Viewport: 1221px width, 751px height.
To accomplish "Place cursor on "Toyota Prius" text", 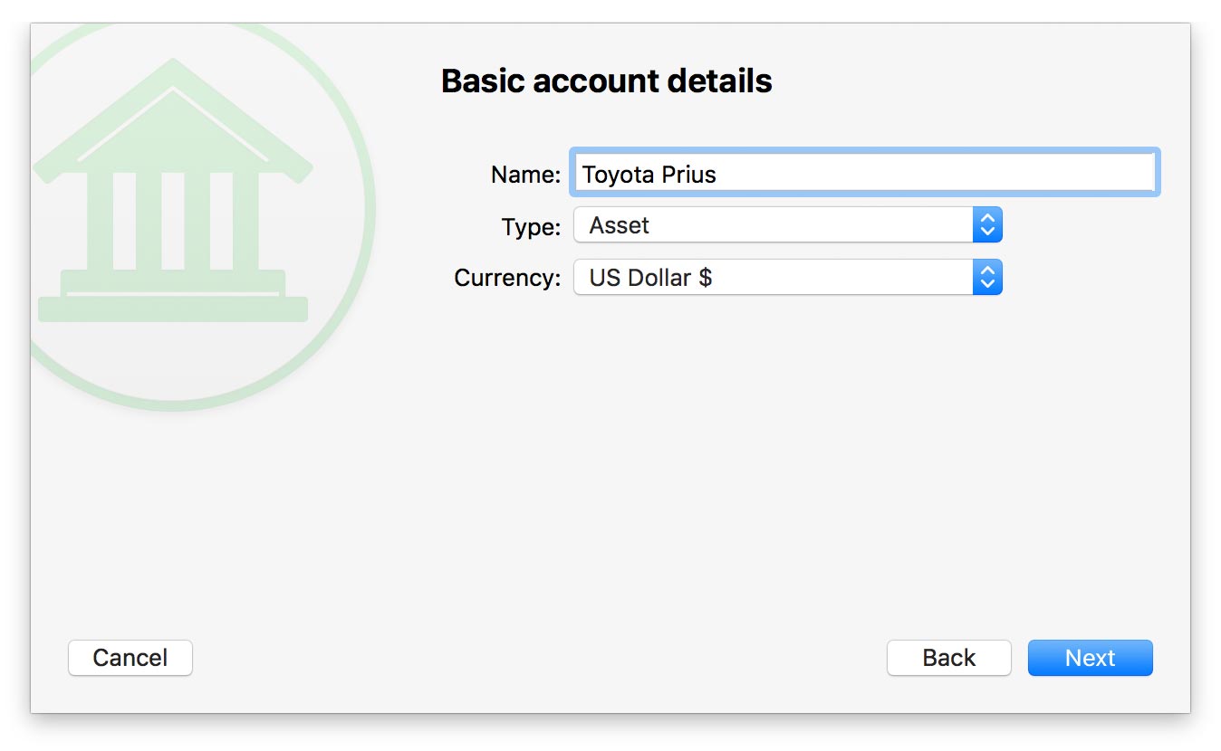I will pos(649,175).
